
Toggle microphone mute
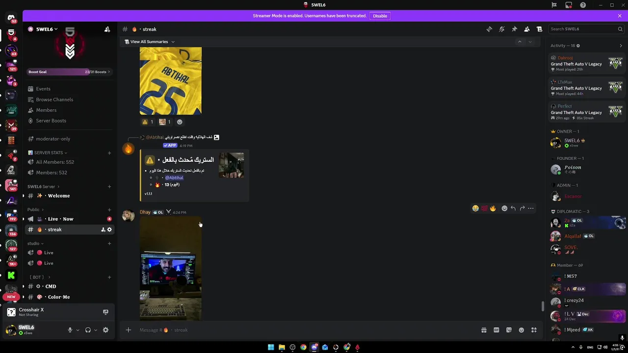[70, 330]
